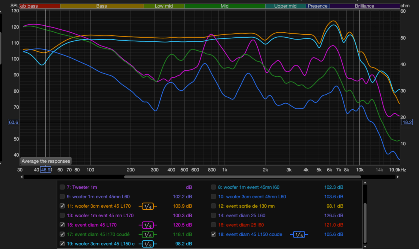Click the 'Average the responses' button
The height and width of the screenshot is (249, 419).
[x=46, y=161]
